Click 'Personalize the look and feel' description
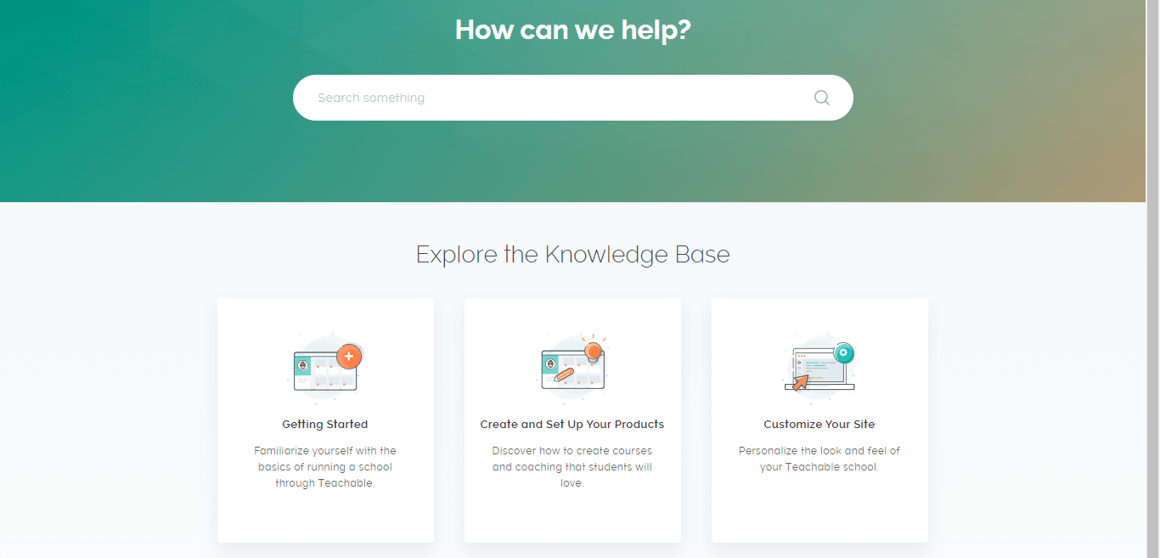Screen dimensions: 1160x558 819,459
